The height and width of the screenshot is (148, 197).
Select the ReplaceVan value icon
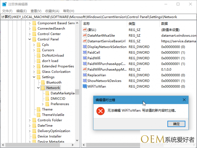pyautogui.click(x=85, y=75)
